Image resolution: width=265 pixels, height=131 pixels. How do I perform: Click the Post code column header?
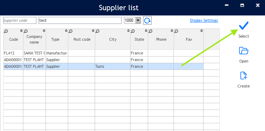[x=82, y=39]
